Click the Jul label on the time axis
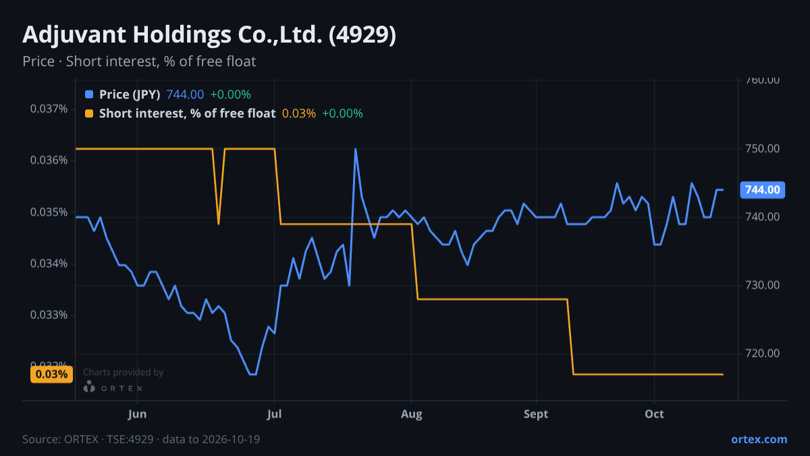This screenshot has width=810, height=456. point(274,413)
